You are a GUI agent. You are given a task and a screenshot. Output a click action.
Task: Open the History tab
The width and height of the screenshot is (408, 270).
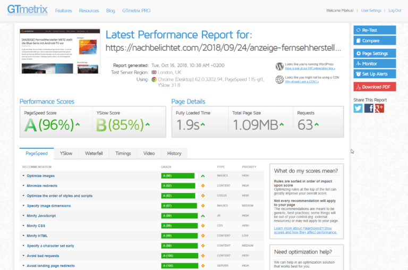pyautogui.click(x=174, y=154)
